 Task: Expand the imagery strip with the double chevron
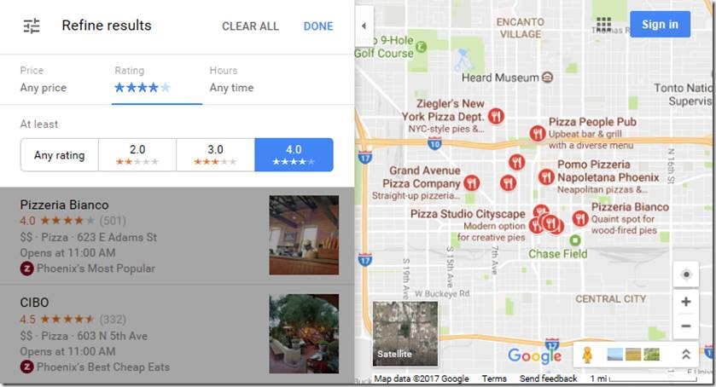685,354
